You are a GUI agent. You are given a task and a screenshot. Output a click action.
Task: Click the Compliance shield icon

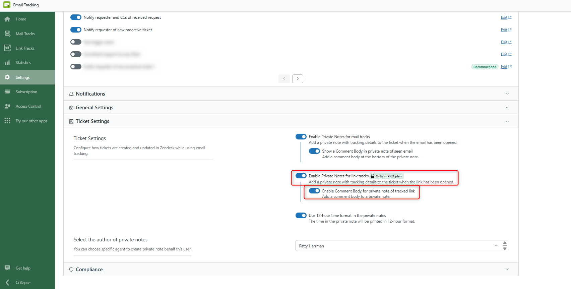click(71, 270)
